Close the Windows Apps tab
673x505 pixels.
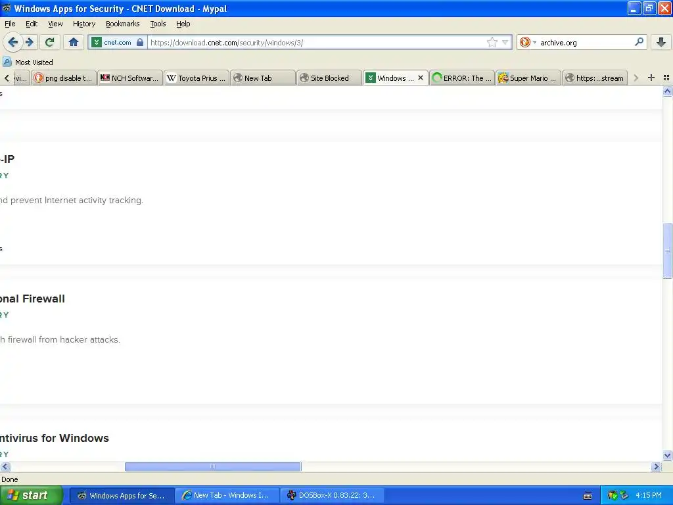tap(421, 78)
